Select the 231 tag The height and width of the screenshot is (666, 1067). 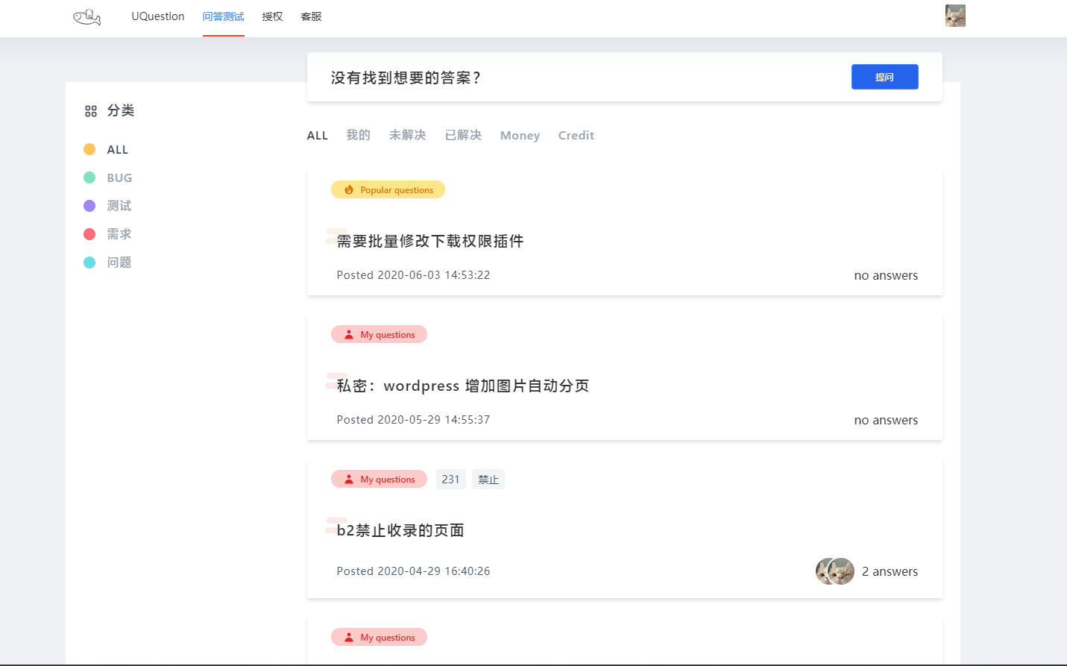tap(450, 479)
